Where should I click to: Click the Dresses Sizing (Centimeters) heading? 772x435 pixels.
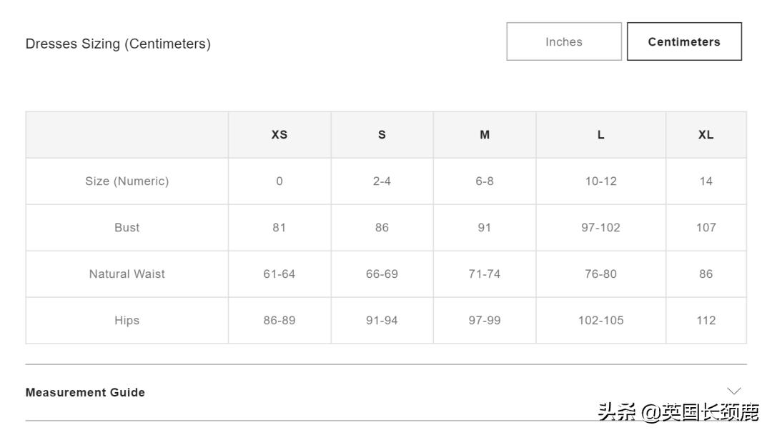tap(118, 44)
